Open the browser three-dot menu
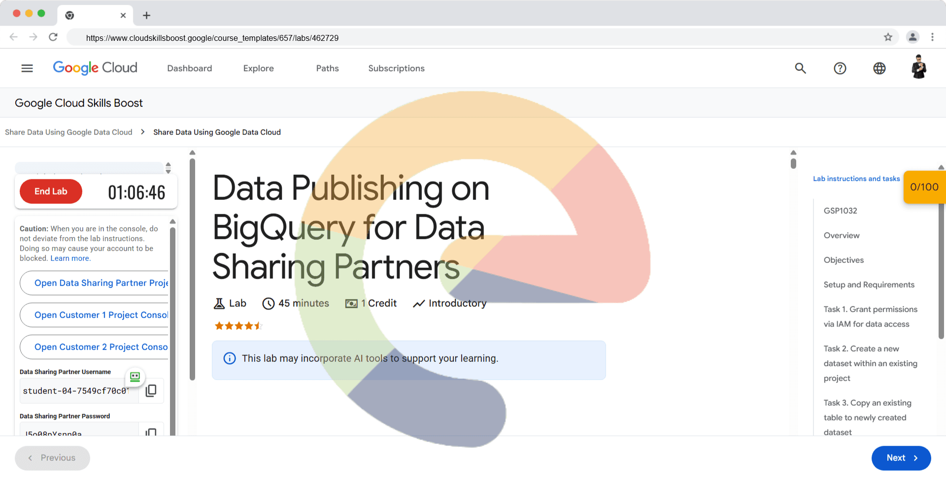The image size is (946, 480). point(932,37)
